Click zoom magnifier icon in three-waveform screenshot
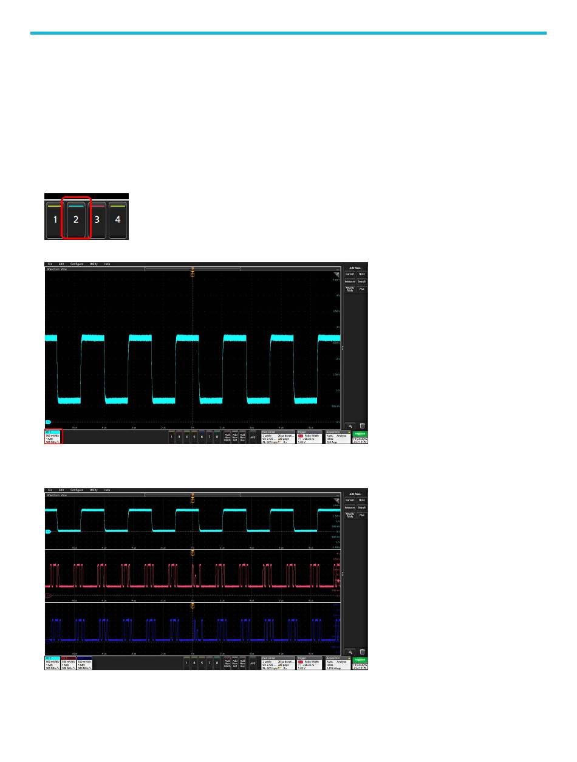This screenshot has width=577, height=762. 350,652
